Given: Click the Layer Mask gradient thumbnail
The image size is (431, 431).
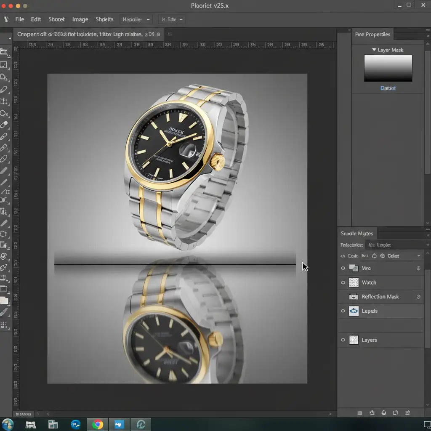Looking at the screenshot, I should click(x=388, y=68).
